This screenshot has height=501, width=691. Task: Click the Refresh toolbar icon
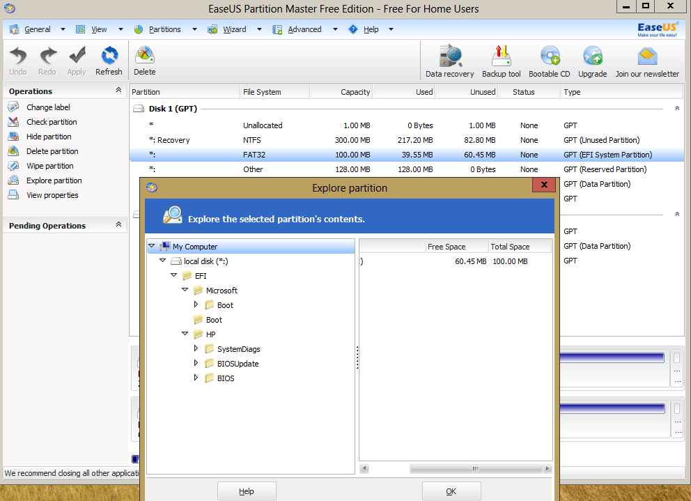pyautogui.click(x=109, y=56)
